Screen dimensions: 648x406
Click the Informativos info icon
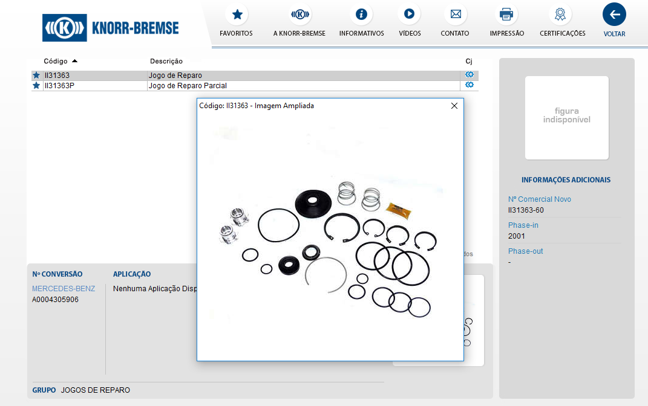(361, 14)
